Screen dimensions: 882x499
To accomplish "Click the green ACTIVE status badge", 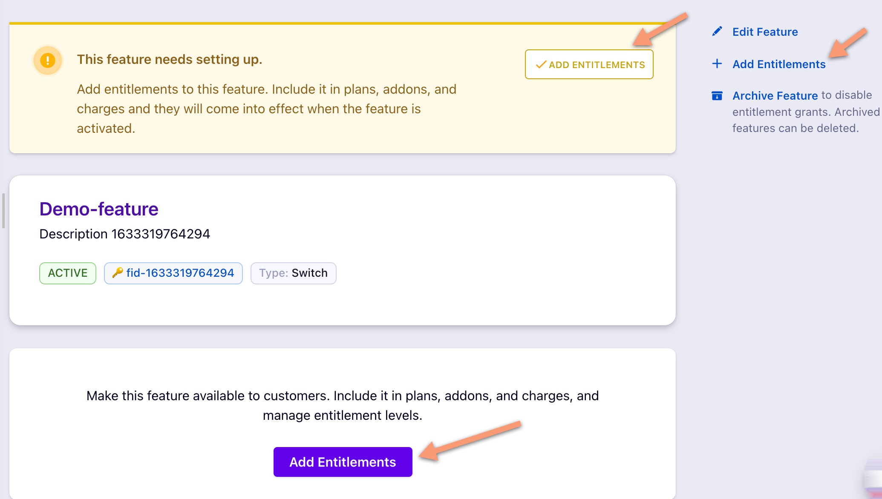I will click(x=68, y=273).
